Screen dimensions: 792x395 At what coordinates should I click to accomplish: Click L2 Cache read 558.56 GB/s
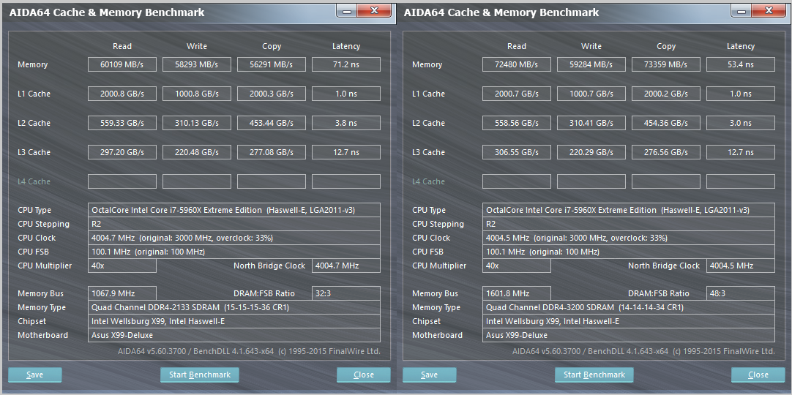[517, 123]
